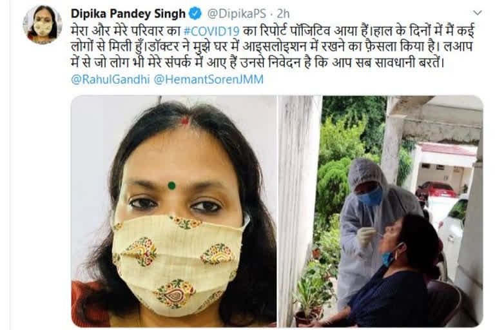Open the @DipikaPS handle link

[x=237, y=14]
